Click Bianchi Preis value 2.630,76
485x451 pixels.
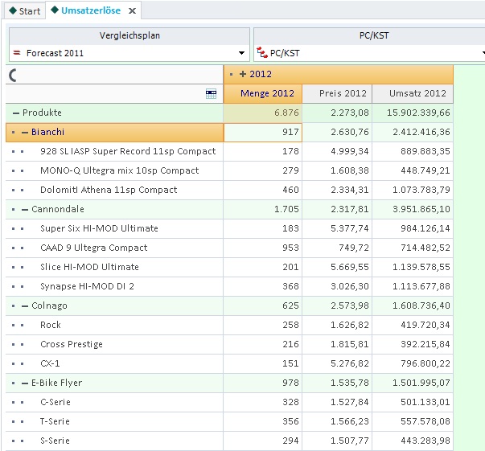(x=337, y=133)
